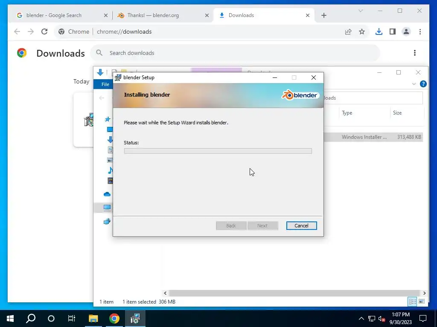Click the Chrome back arrow

click(17, 32)
